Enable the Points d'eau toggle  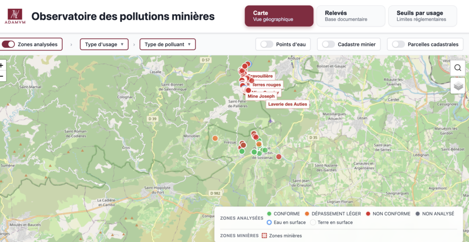click(x=267, y=44)
